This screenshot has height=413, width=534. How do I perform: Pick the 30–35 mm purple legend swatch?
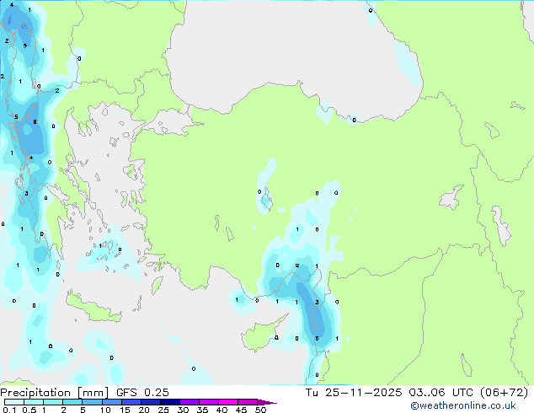(x=190, y=402)
